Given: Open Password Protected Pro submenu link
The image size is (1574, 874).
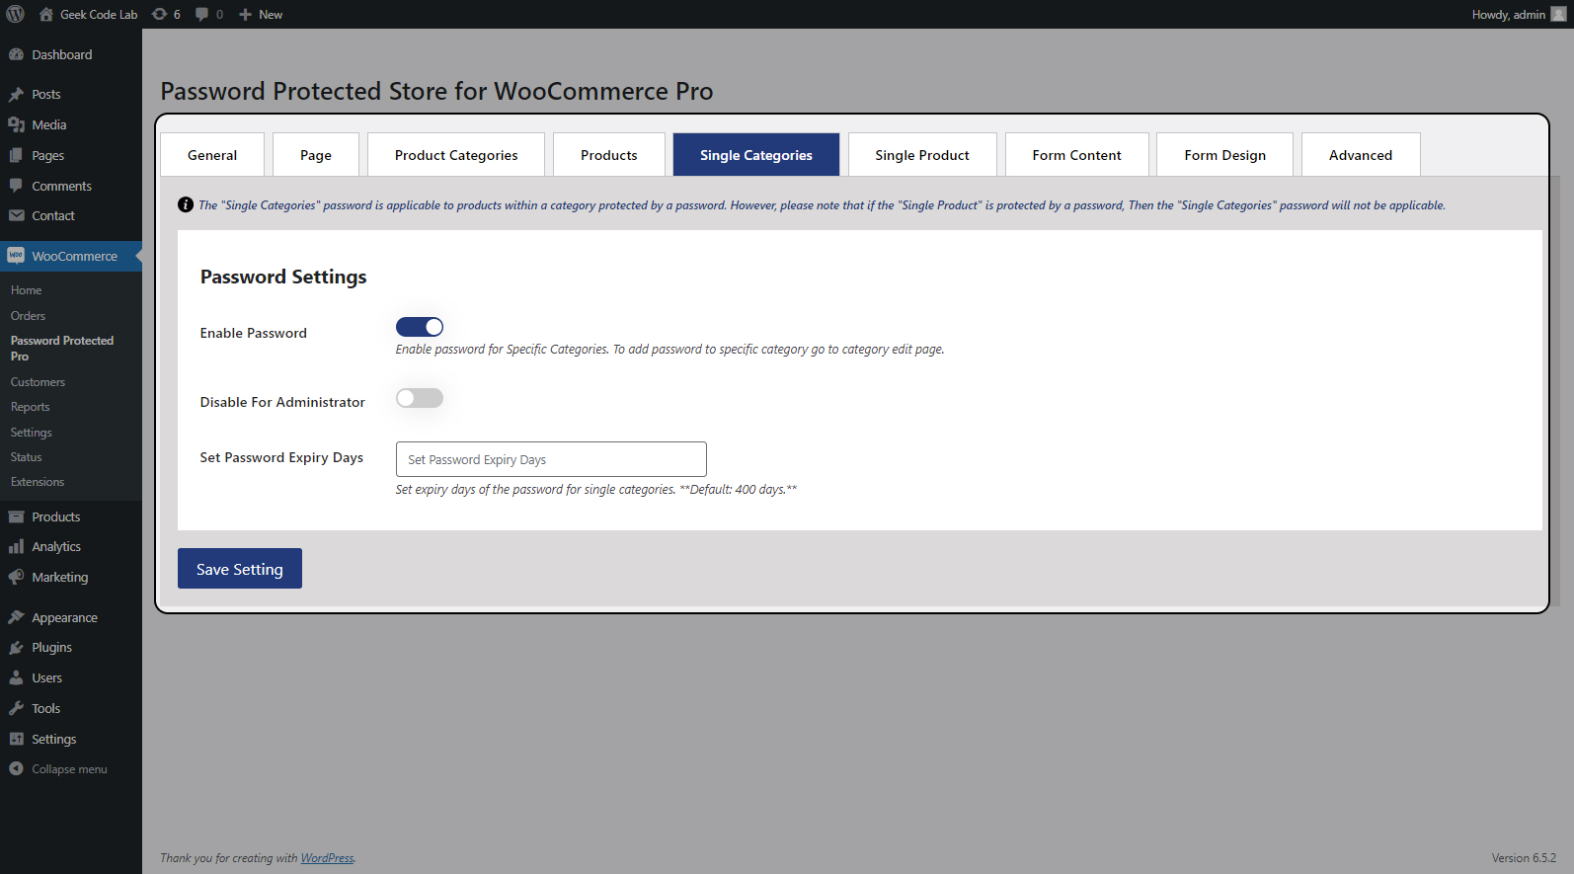Looking at the screenshot, I should (62, 349).
